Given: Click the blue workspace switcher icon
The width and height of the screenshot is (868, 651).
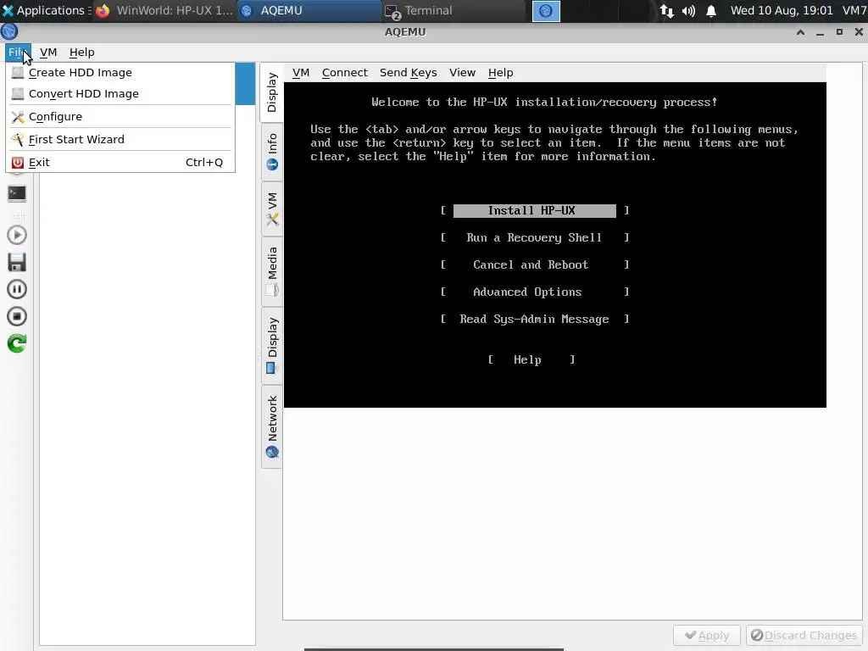Looking at the screenshot, I should click(x=546, y=11).
